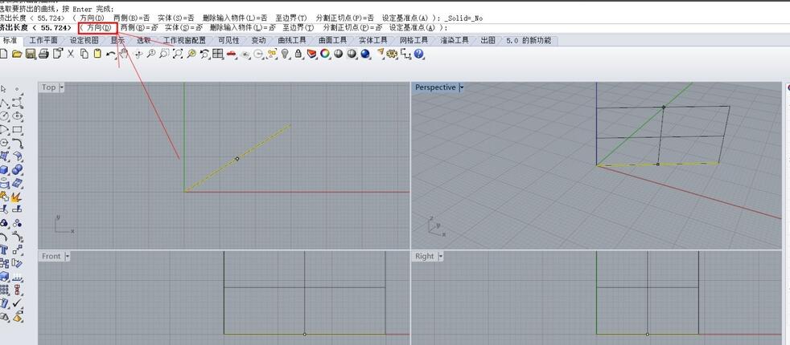Click the checkmark icon in sidebar

tap(17, 303)
